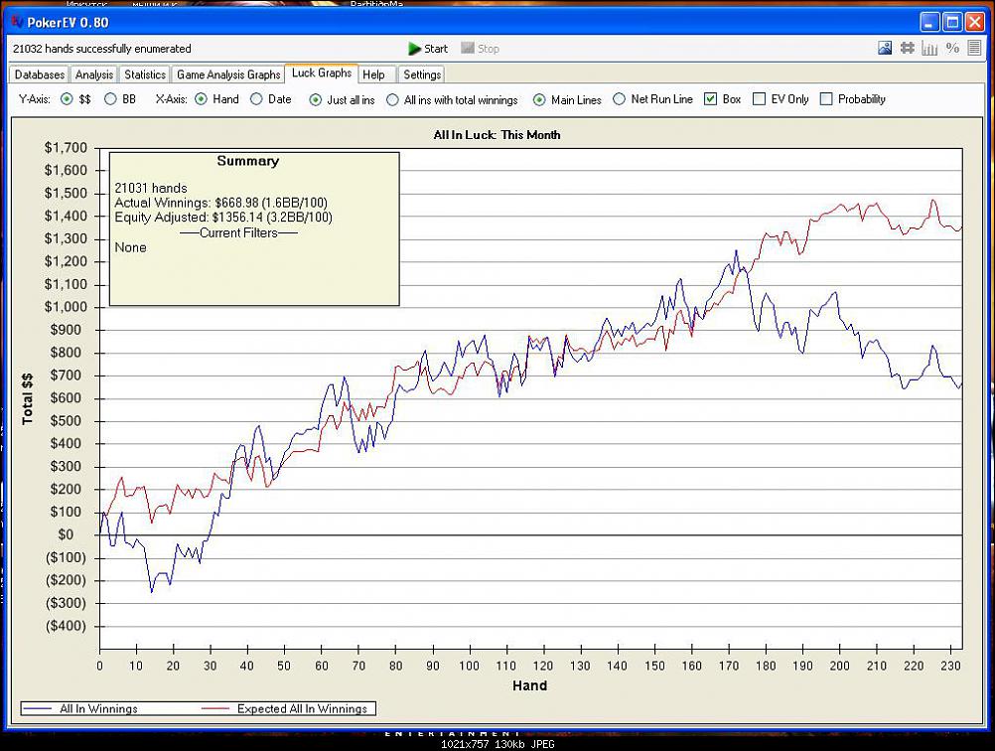Click the grid hash toolbar icon
Screen dimensions: 995x751
pos(908,49)
